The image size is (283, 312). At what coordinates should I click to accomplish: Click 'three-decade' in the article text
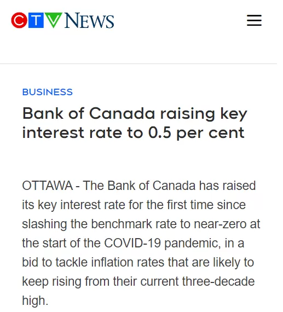pyautogui.click(x=218, y=281)
